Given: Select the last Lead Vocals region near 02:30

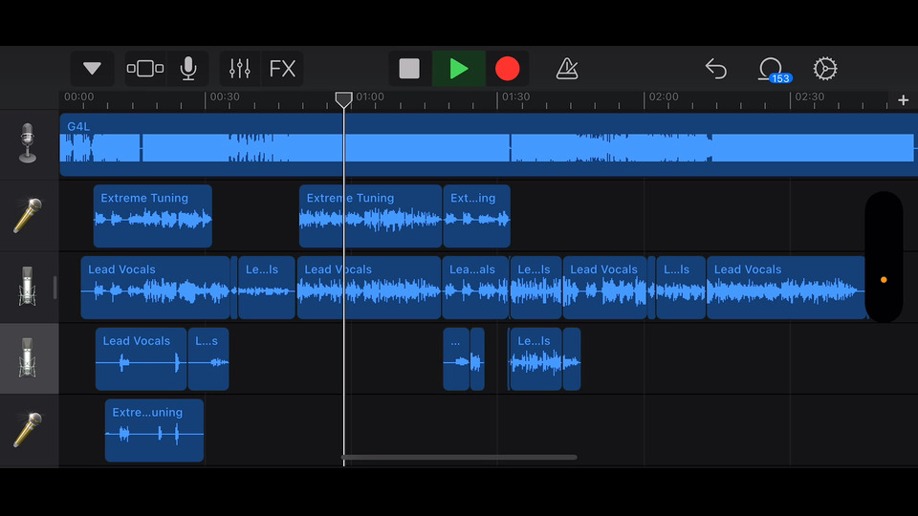Looking at the screenshot, I should (786, 288).
